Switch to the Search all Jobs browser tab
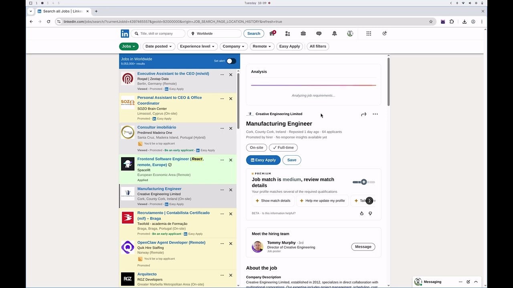Image resolution: width=513 pixels, height=288 pixels. pyautogui.click(x=60, y=11)
